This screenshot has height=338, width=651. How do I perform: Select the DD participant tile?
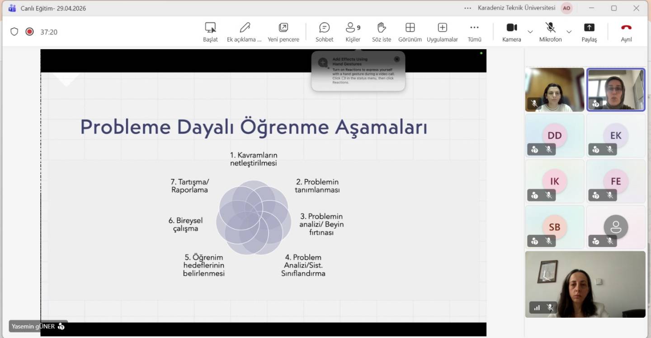pos(554,135)
